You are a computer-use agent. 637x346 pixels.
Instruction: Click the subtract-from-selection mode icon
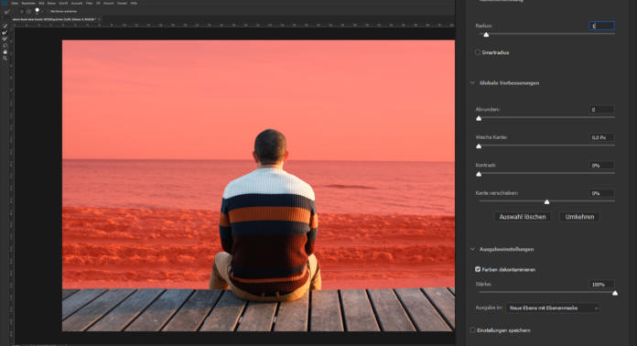29,11
